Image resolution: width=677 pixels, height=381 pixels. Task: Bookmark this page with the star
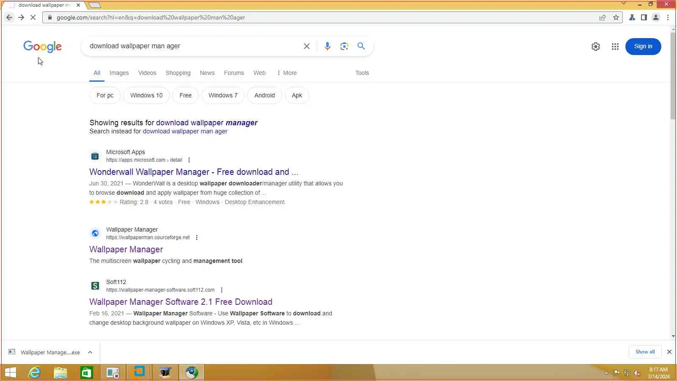pos(616,17)
